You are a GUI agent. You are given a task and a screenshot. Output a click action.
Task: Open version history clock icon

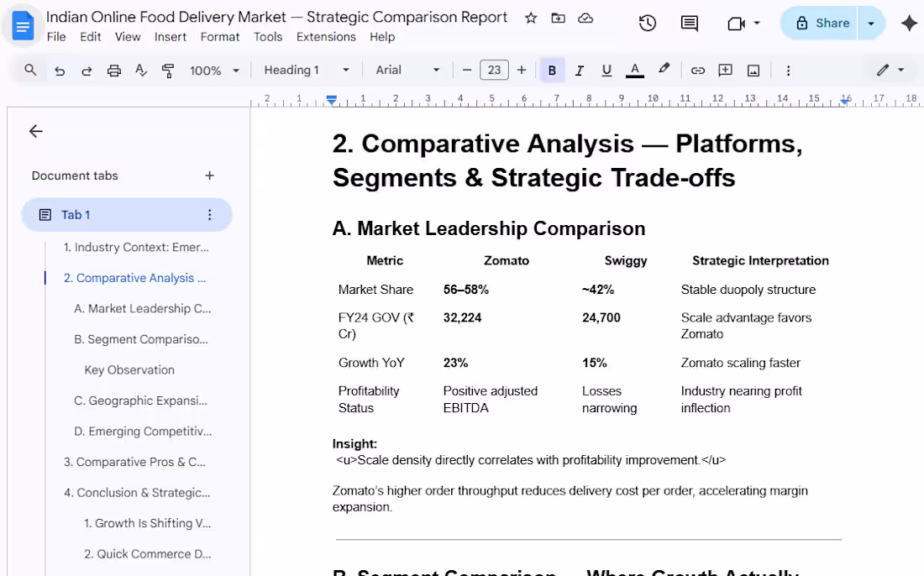pyautogui.click(x=647, y=24)
